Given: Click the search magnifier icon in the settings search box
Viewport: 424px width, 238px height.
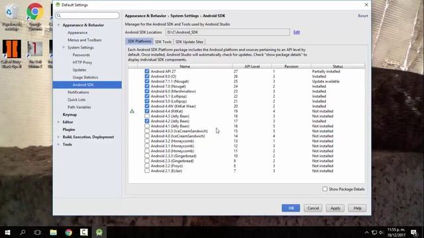Looking at the screenshot, I should [59, 16].
